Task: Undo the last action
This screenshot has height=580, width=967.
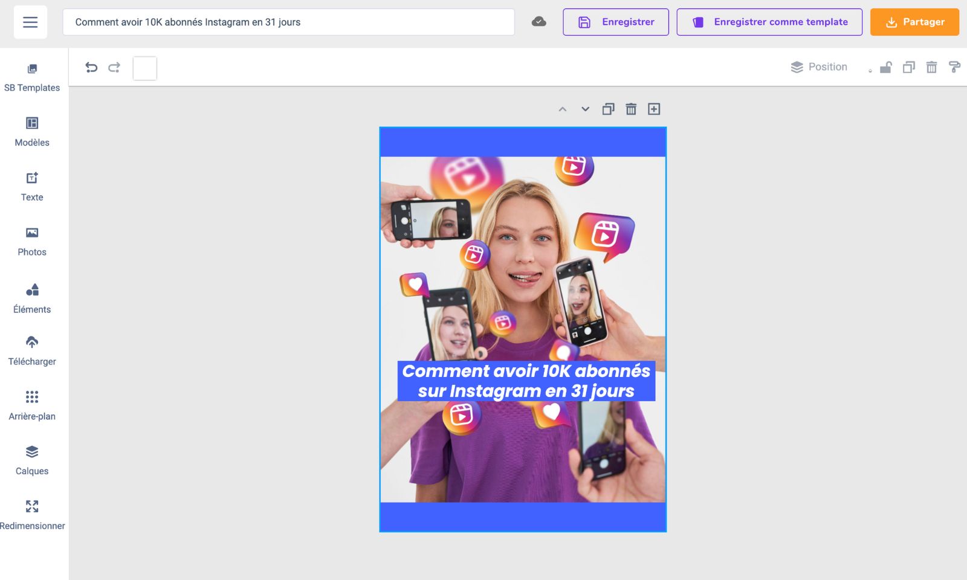Action: pos(91,67)
